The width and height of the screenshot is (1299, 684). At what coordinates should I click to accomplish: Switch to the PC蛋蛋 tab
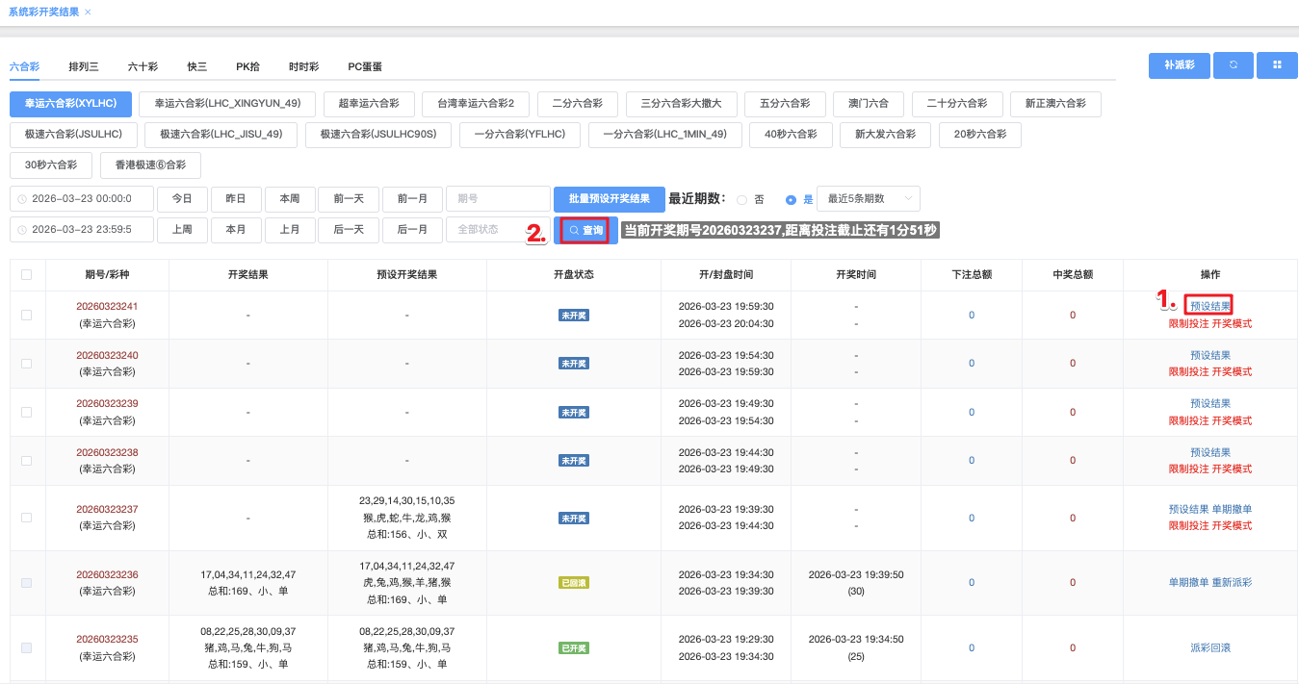point(365,67)
